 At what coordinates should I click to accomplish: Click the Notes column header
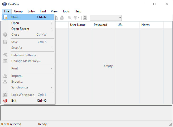click(x=151, y=25)
